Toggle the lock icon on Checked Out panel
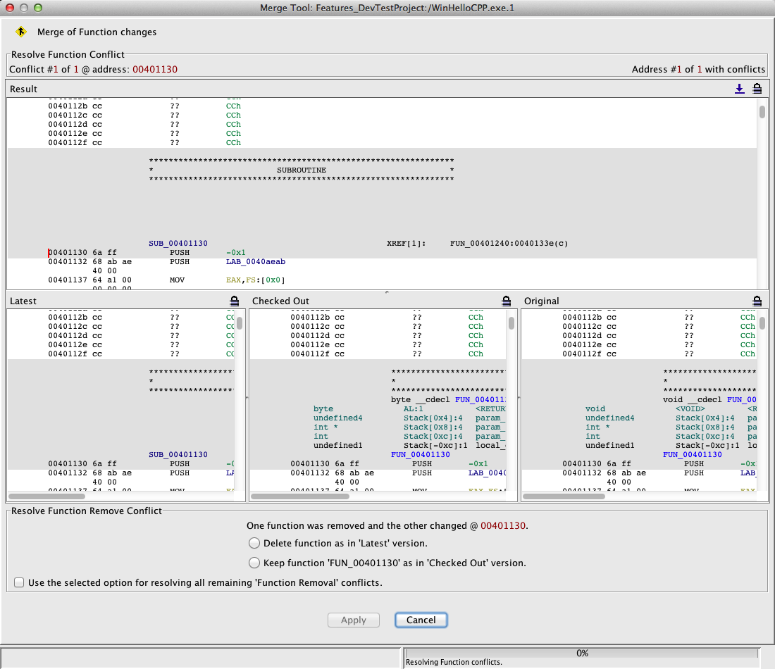Screen dimensions: 775x669 pos(506,301)
